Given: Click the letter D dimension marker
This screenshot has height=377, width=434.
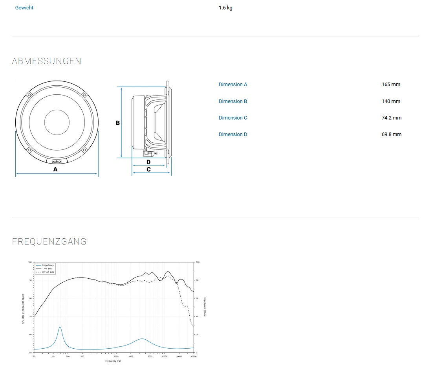Looking at the screenshot, I should click(x=148, y=162).
